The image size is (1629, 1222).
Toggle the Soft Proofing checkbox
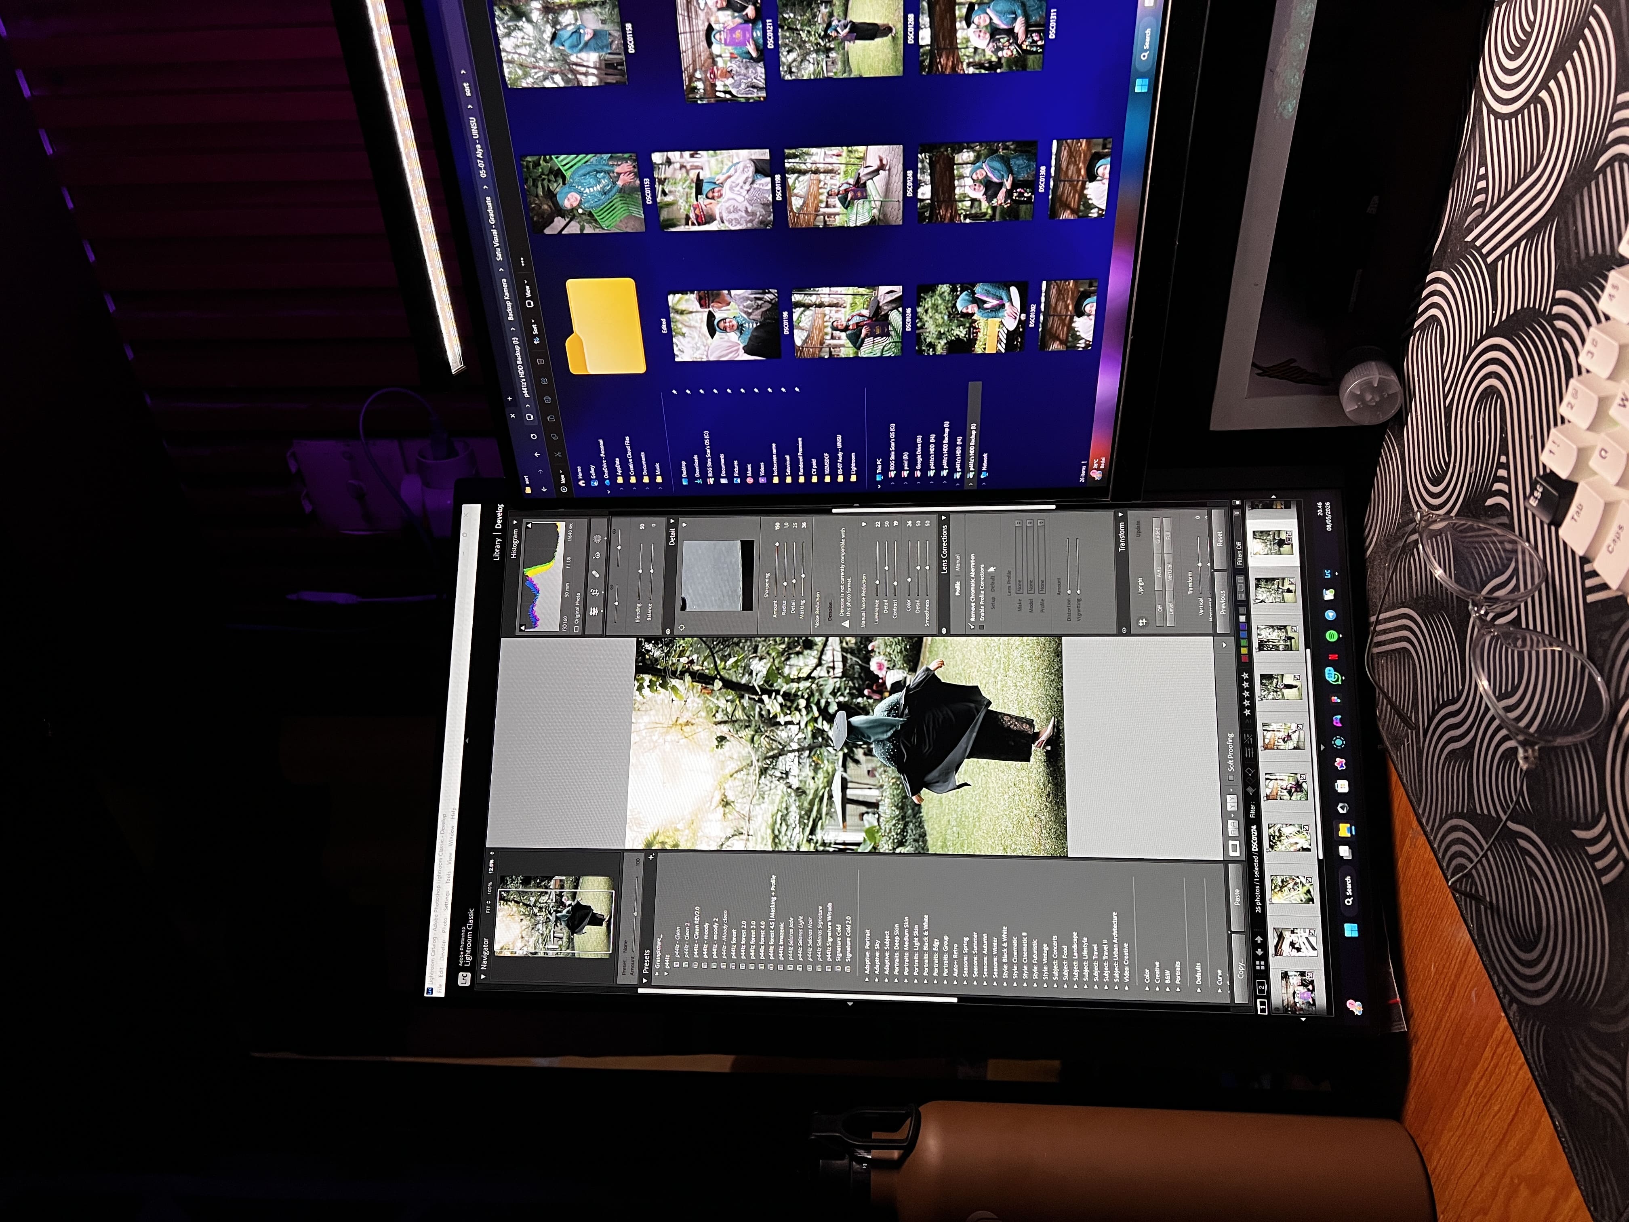point(1231,778)
